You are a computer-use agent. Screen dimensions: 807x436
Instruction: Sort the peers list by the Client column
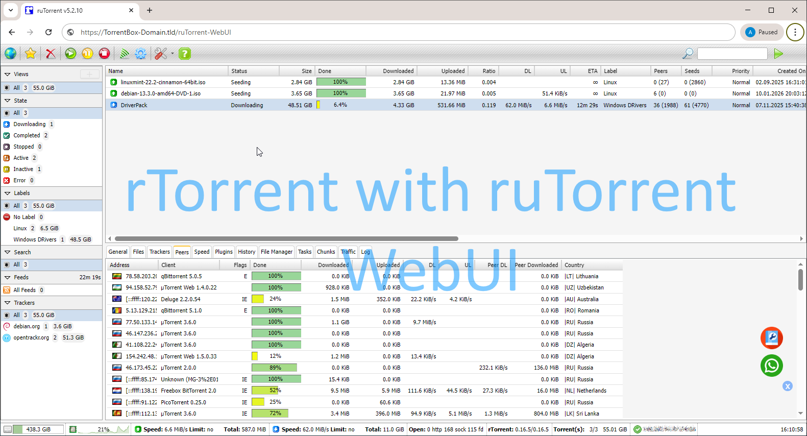pyautogui.click(x=188, y=265)
